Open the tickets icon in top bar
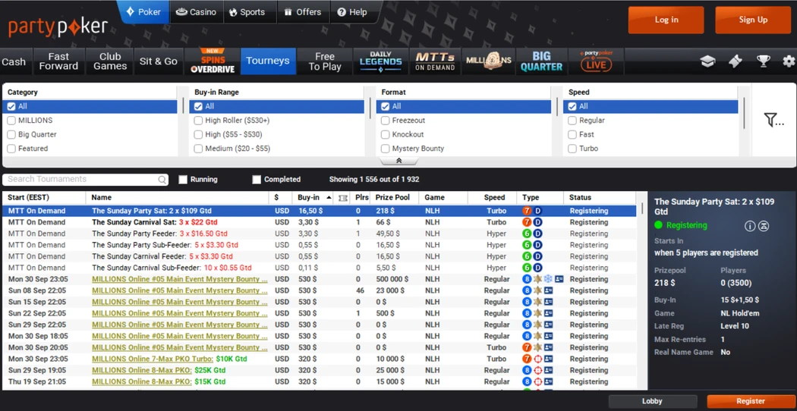This screenshot has width=797, height=411. [x=735, y=61]
